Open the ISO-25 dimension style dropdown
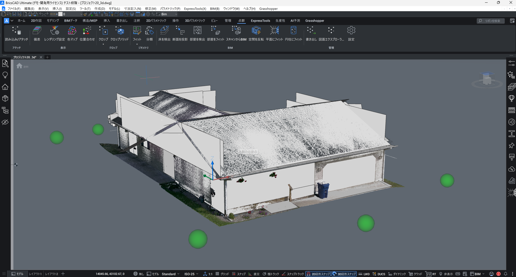 click(x=192, y=274)
